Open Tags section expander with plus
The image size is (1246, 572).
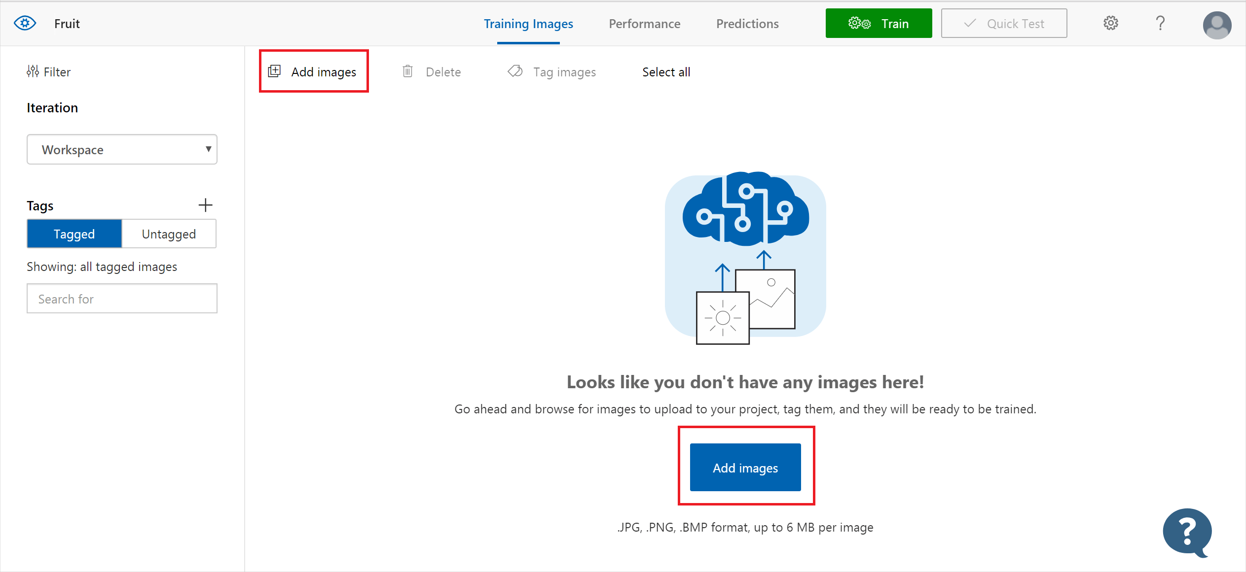point(206,205)
